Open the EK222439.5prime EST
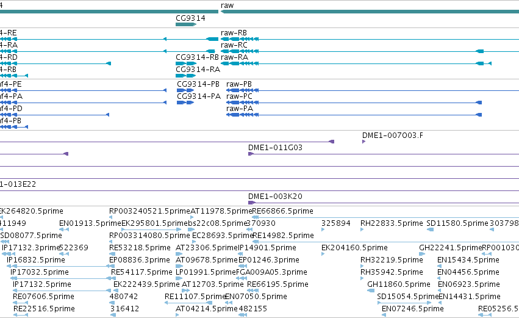The height and width of the screenshot is (318, 519). point(146,284)
